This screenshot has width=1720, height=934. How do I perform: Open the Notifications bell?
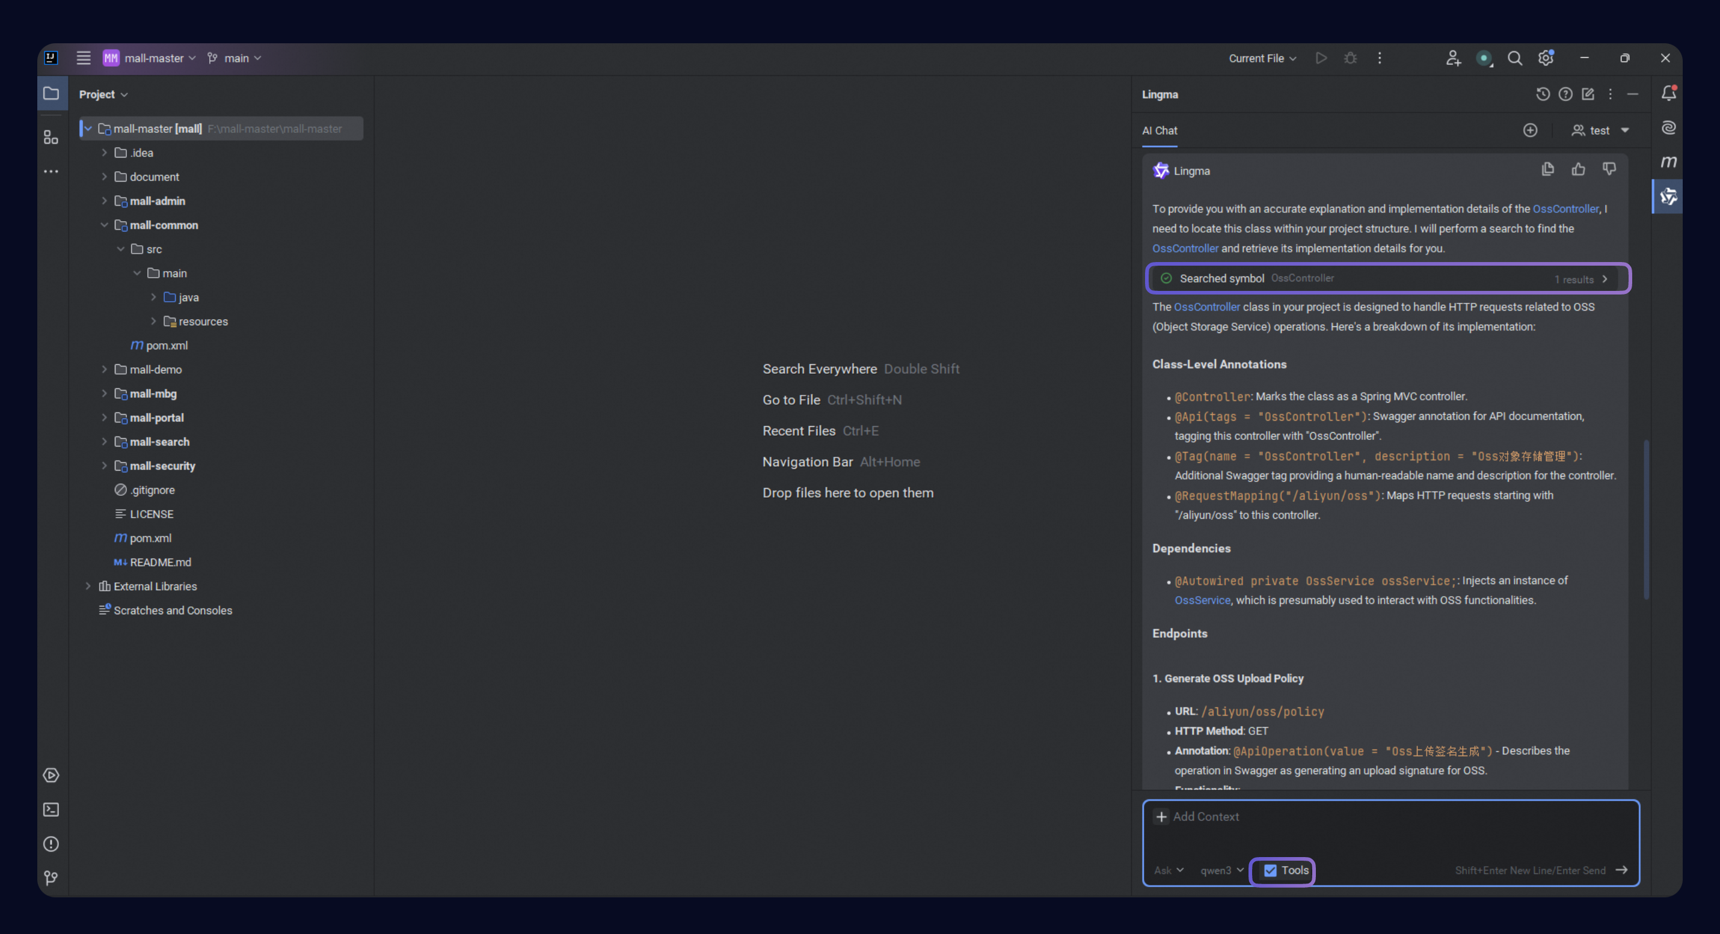1668,93
